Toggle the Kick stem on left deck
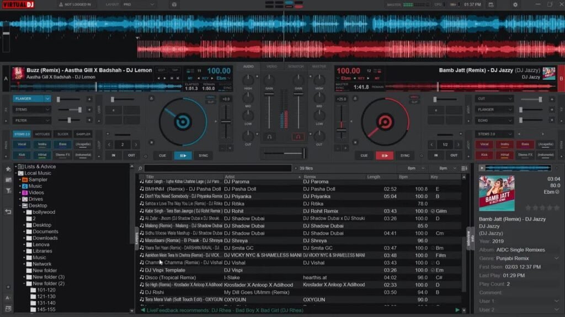Image resolution: width=565 pixels, height=317 pixels. [22, 155]
